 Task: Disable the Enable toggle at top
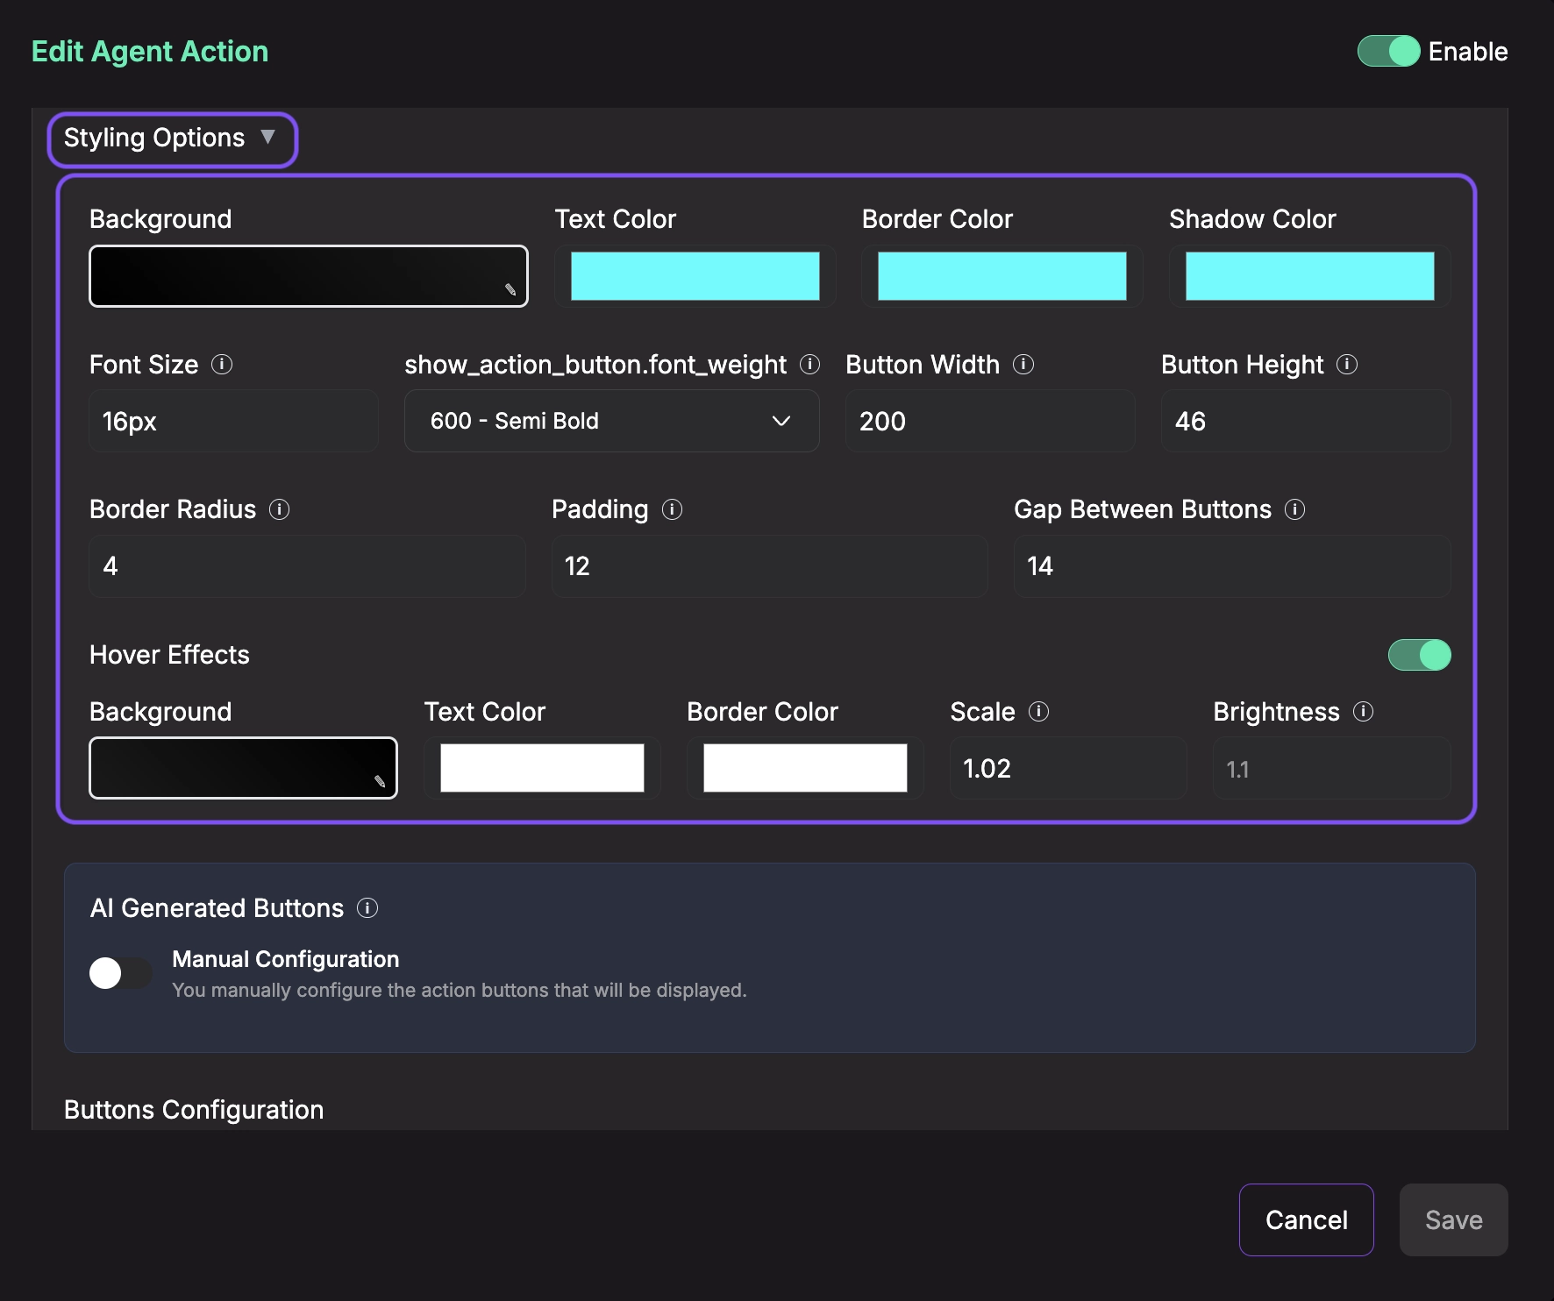point(1388,52)
